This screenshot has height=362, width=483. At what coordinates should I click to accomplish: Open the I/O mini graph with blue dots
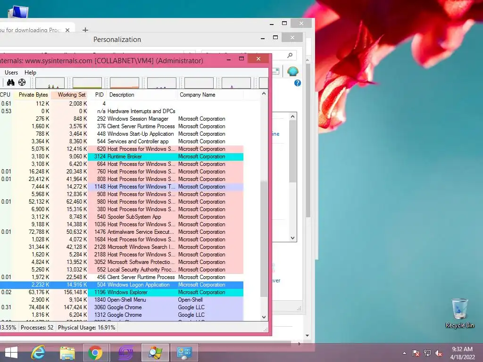click(162, 83)
